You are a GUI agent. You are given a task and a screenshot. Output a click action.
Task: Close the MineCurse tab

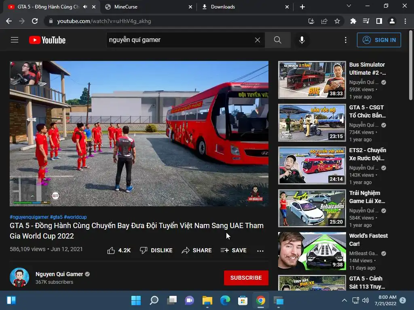[190, 7]
